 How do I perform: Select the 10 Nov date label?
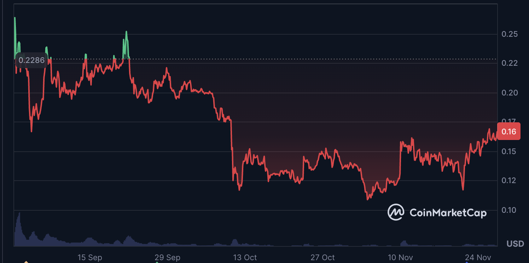tap(400, 257)
